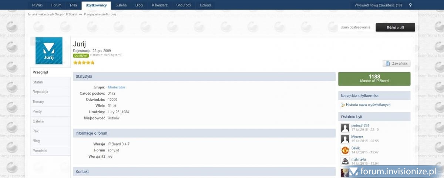
Task: Click sony.yt forum value
Action: pos(113,150)
